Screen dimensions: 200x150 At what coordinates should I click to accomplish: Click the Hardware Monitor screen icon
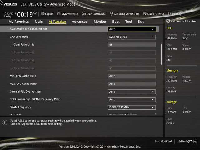tap(168, 22)
